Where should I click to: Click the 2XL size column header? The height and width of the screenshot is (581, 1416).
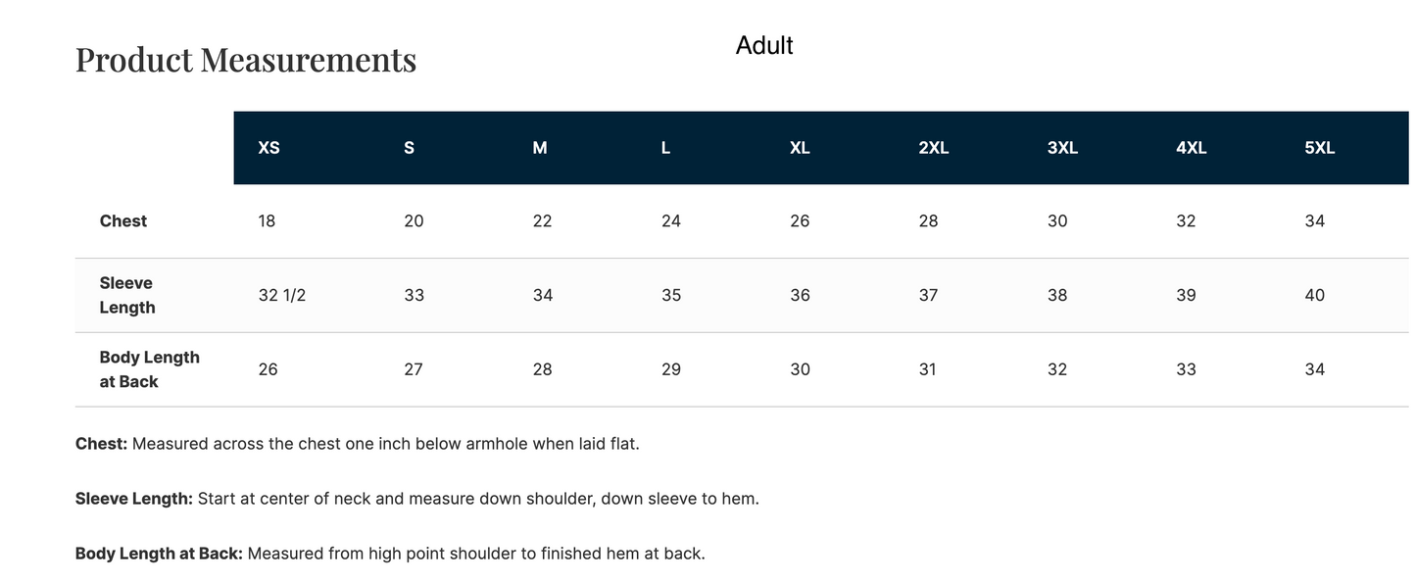pos(933,148)
